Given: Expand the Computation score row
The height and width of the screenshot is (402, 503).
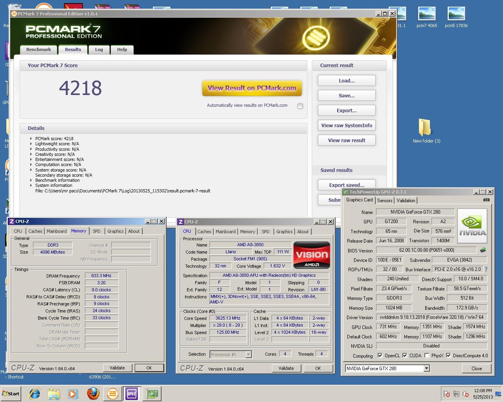Looking at the screenshot, I should click(x=31, y=164).
